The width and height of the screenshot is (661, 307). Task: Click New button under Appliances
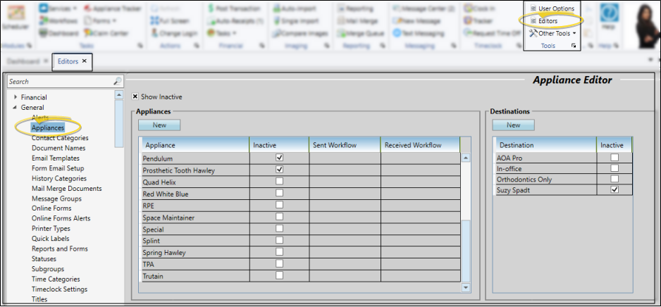(159, 125)
